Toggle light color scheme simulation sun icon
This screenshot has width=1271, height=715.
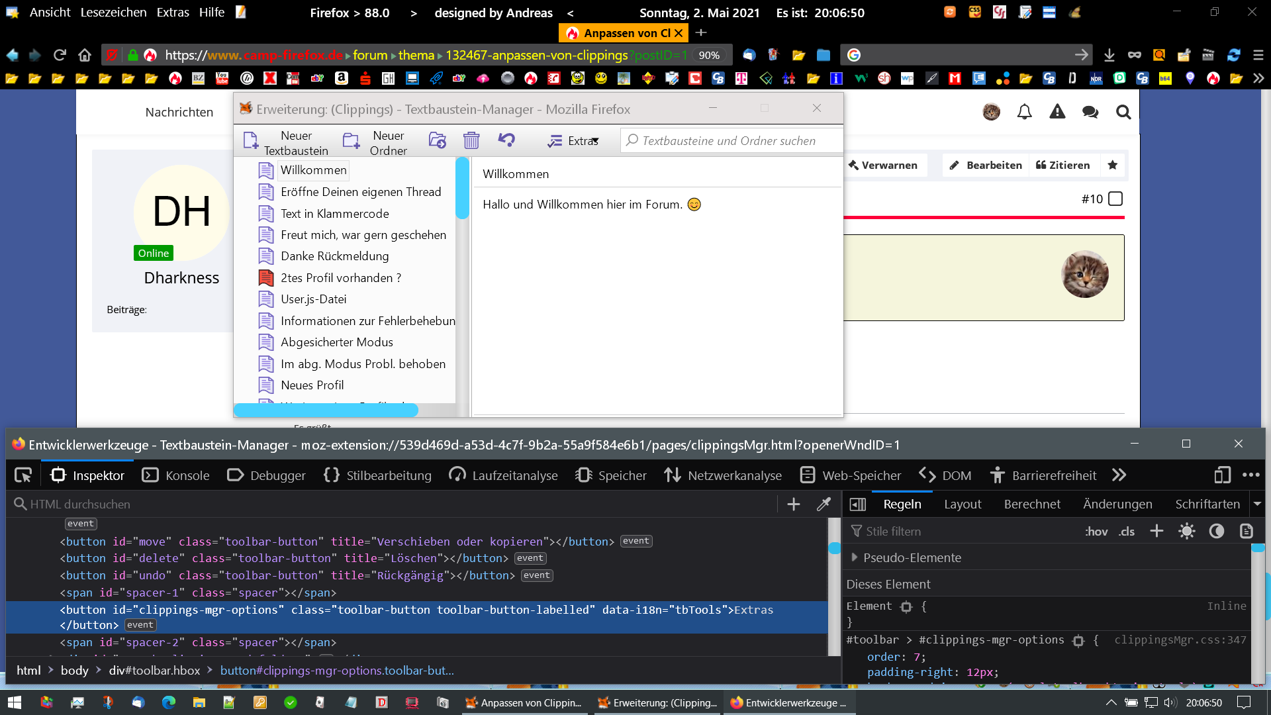click(1187, 532)
